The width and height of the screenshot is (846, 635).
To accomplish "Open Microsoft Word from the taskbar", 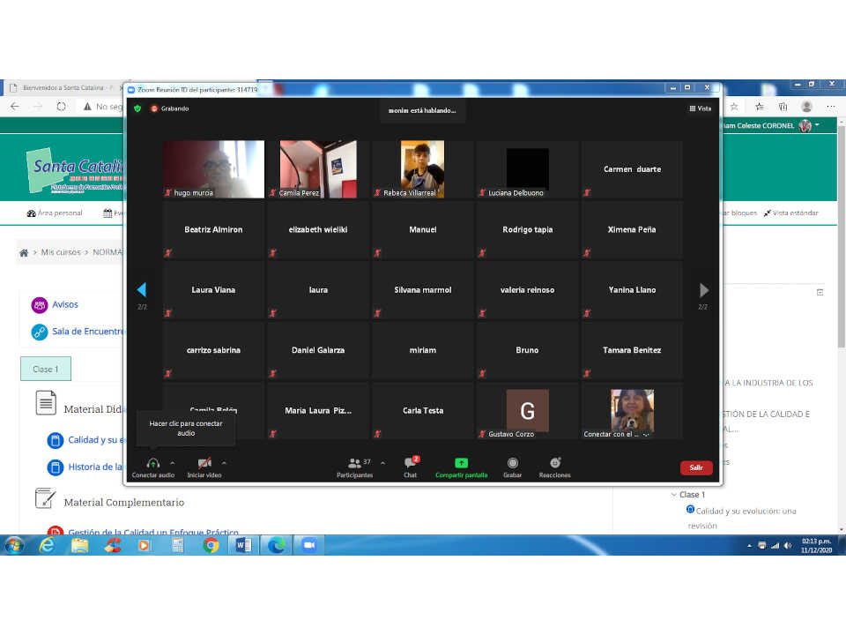I will coord(243,545).
